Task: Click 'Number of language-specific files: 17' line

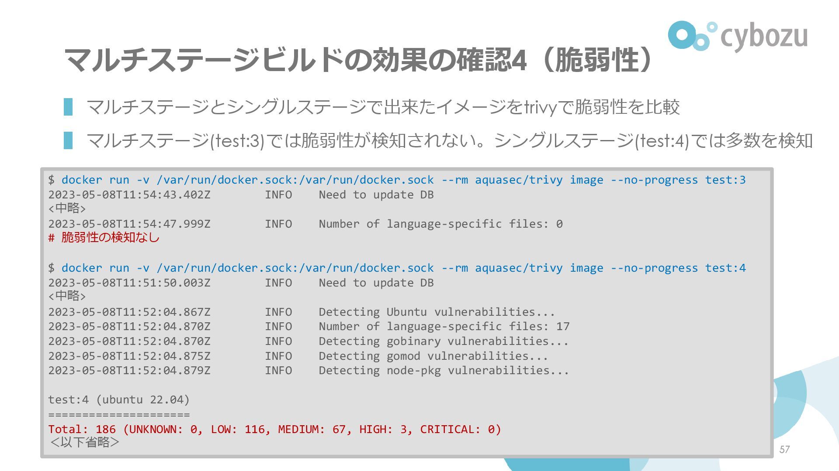Action: click(x=309, y=326)
